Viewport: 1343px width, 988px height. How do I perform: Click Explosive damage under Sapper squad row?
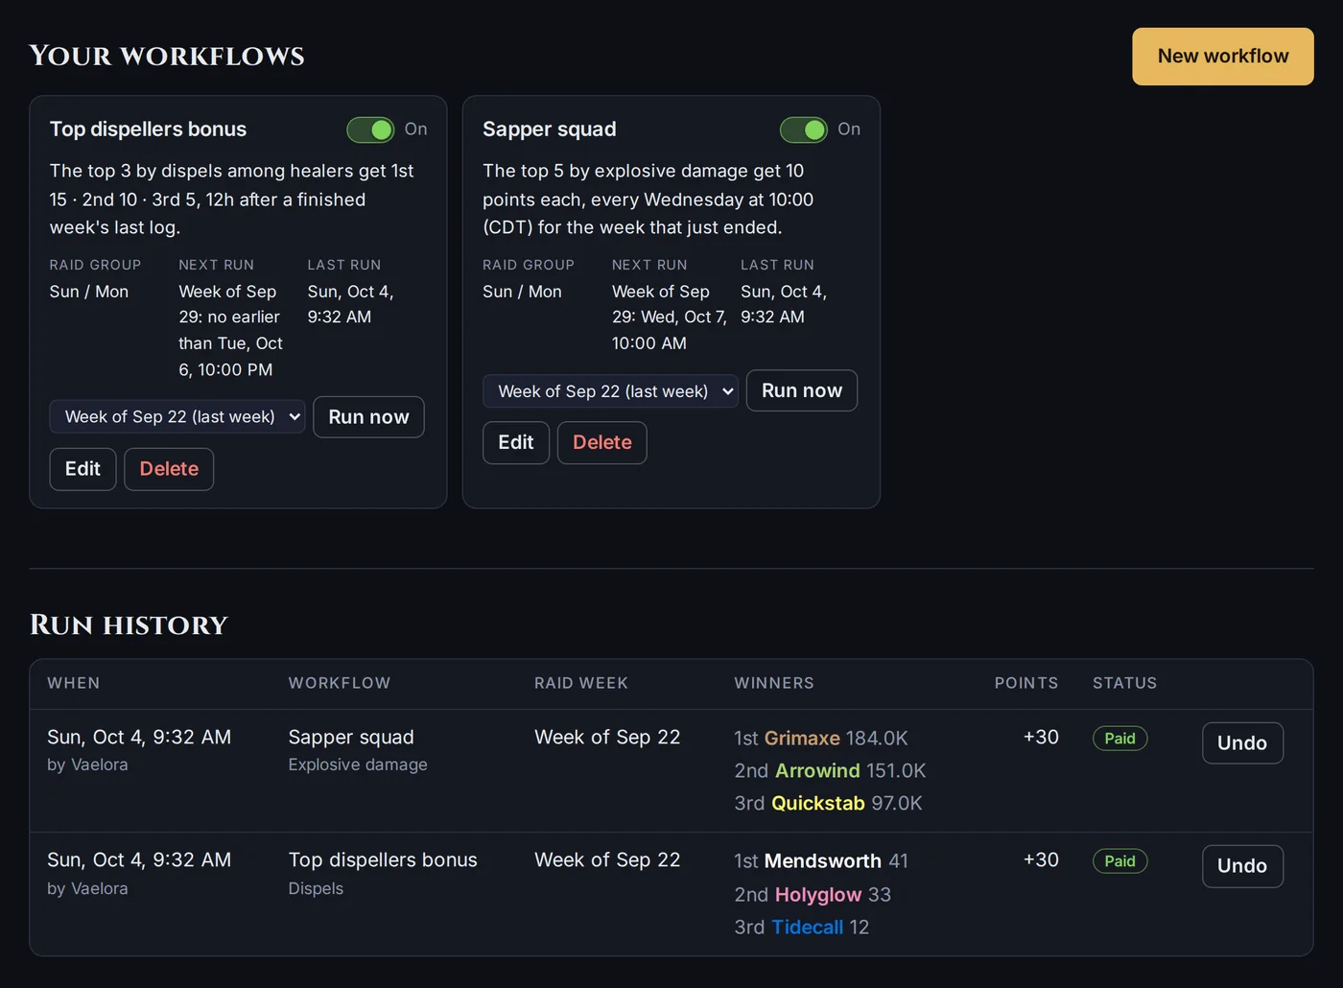point(358,765)
